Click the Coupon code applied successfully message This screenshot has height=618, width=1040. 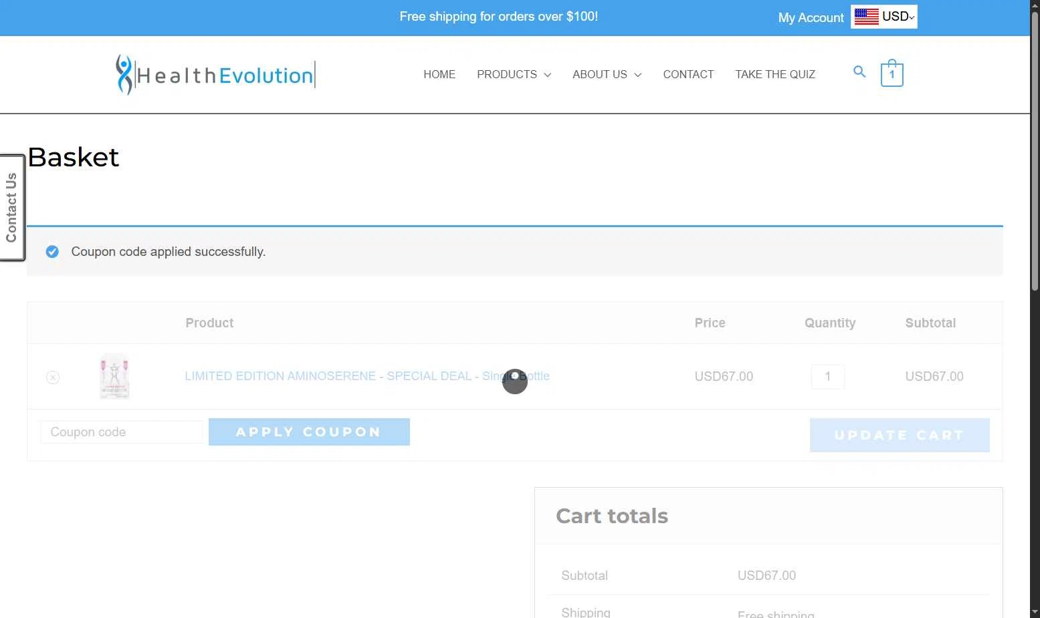[x=169, y=252]
